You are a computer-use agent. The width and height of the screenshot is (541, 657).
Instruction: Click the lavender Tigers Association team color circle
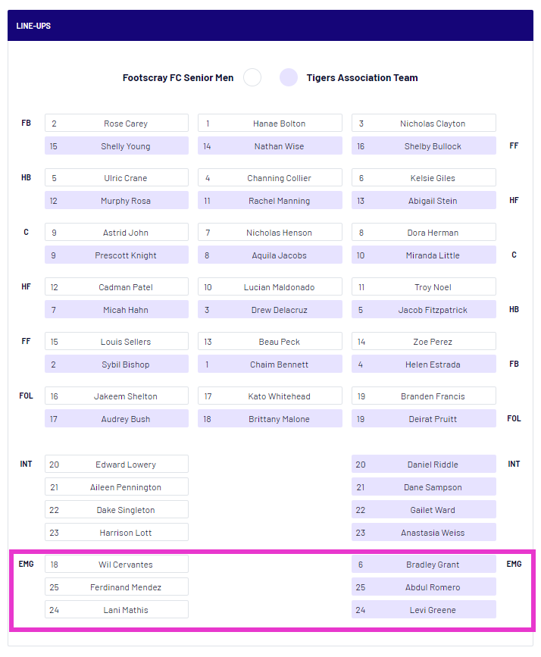(289, 77)
